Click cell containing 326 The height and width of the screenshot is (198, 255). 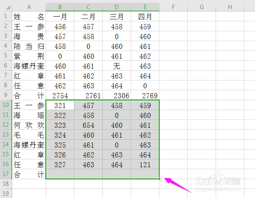(x=60, y=155)
